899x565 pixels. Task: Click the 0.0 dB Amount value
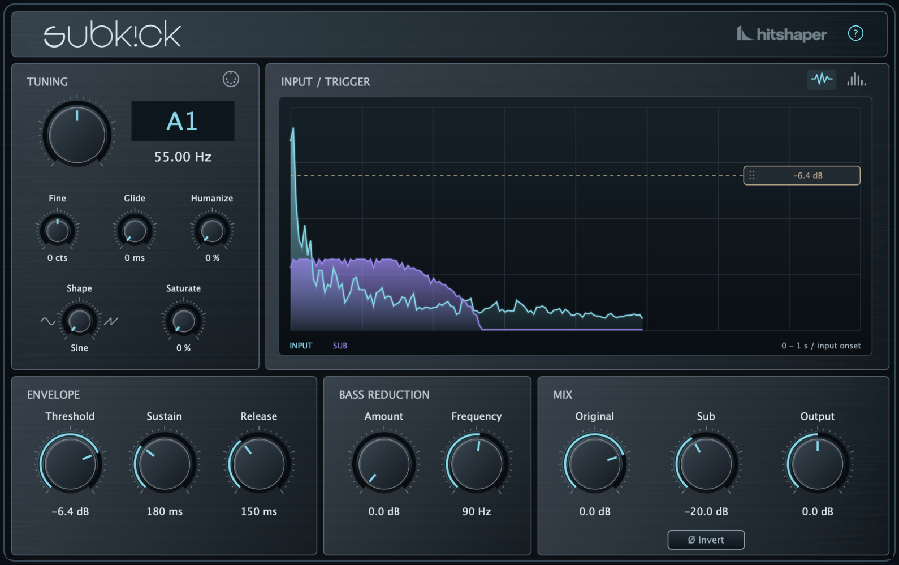(384, 511)
